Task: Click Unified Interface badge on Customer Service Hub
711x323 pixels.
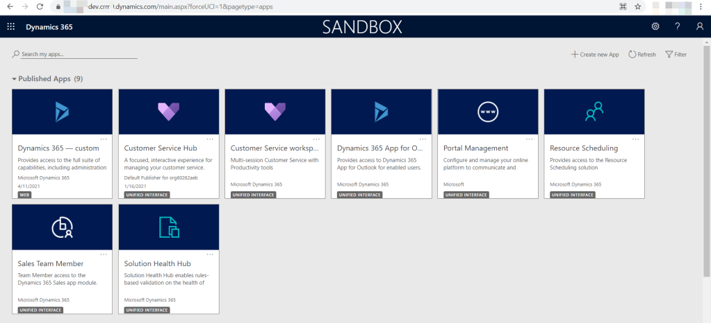Action: tap(147, 195)
